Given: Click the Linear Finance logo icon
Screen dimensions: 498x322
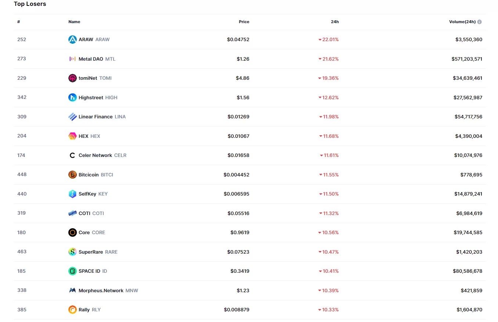Looking at the screenshot, I should [x=72, y=117].
